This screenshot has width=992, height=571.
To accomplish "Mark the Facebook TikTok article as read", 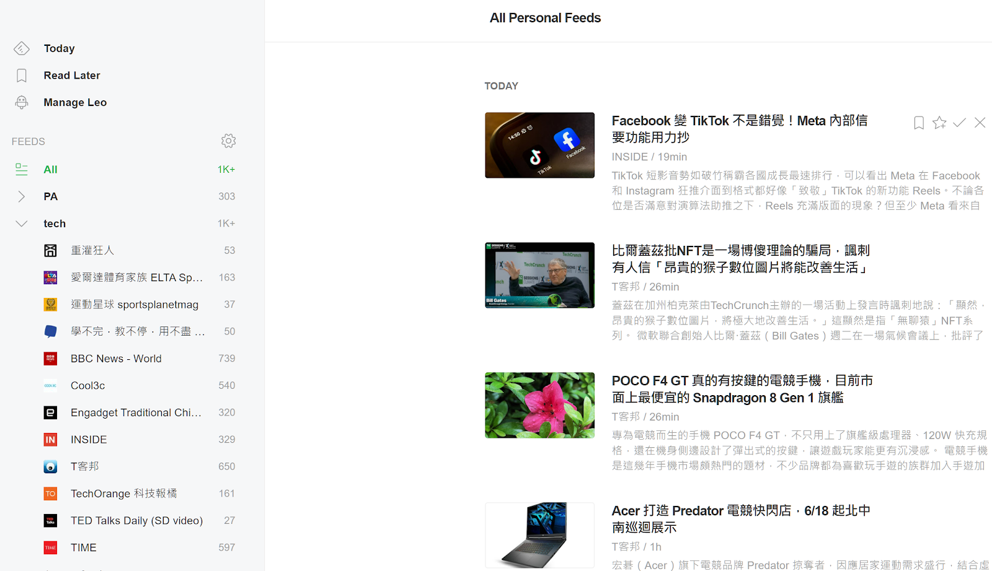I will (x=959, y=123).
